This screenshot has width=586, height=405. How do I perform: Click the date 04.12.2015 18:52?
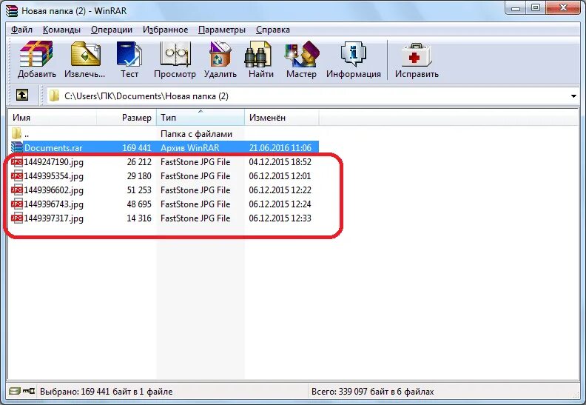(280, 162)
